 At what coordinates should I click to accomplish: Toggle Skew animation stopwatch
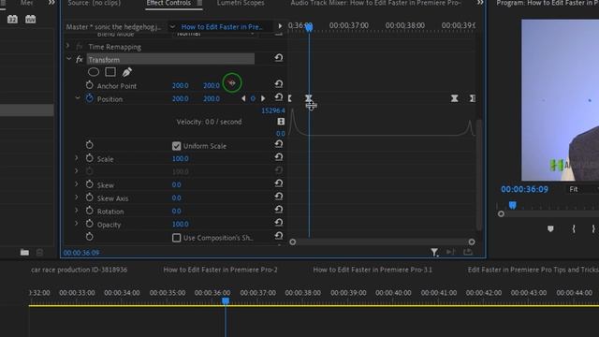[90, 184]
